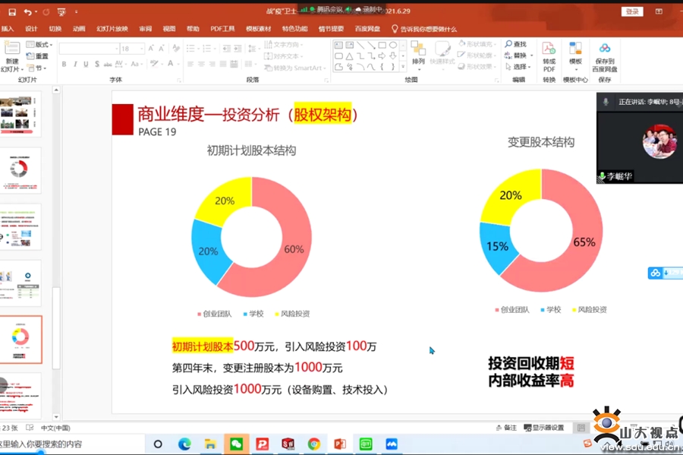The height and width of the screenshot is (455, 683).
Task: Expand the 版式 layout dropdown
Action: (x=40, y=45)
